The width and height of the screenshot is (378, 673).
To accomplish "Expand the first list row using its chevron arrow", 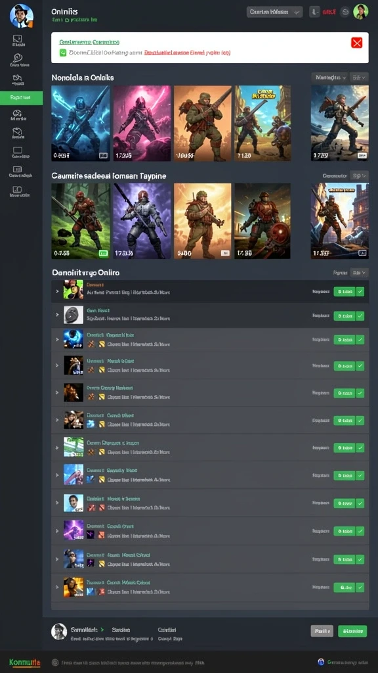I will 57,291.
